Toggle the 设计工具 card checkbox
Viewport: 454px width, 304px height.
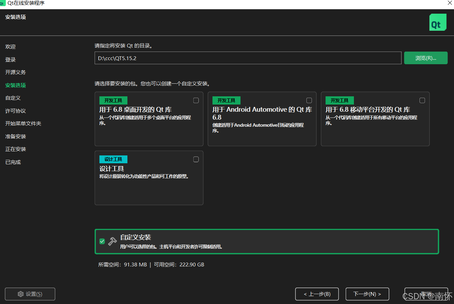(x=196, y=159)
